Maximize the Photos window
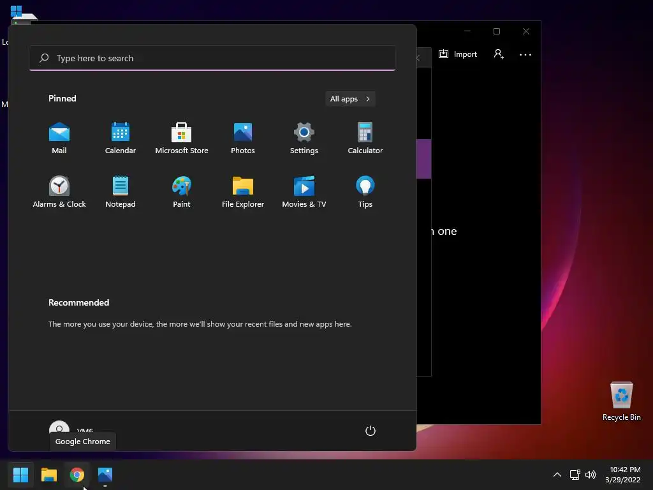The height and width of the screenshot is (490, 653). pos(496,32)
